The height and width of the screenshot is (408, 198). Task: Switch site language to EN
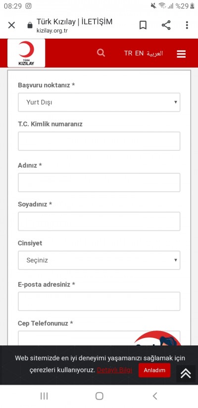(x=140, y=53)
